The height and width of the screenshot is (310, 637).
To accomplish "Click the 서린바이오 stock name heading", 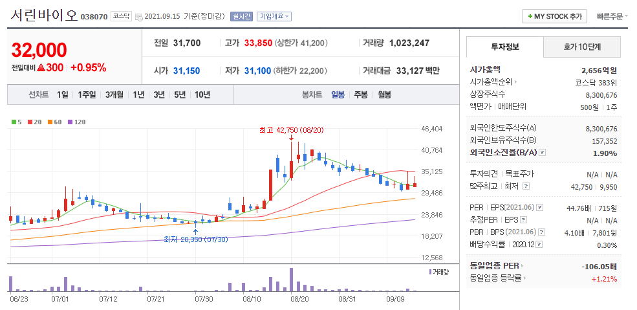I will (x=44, y=16).
